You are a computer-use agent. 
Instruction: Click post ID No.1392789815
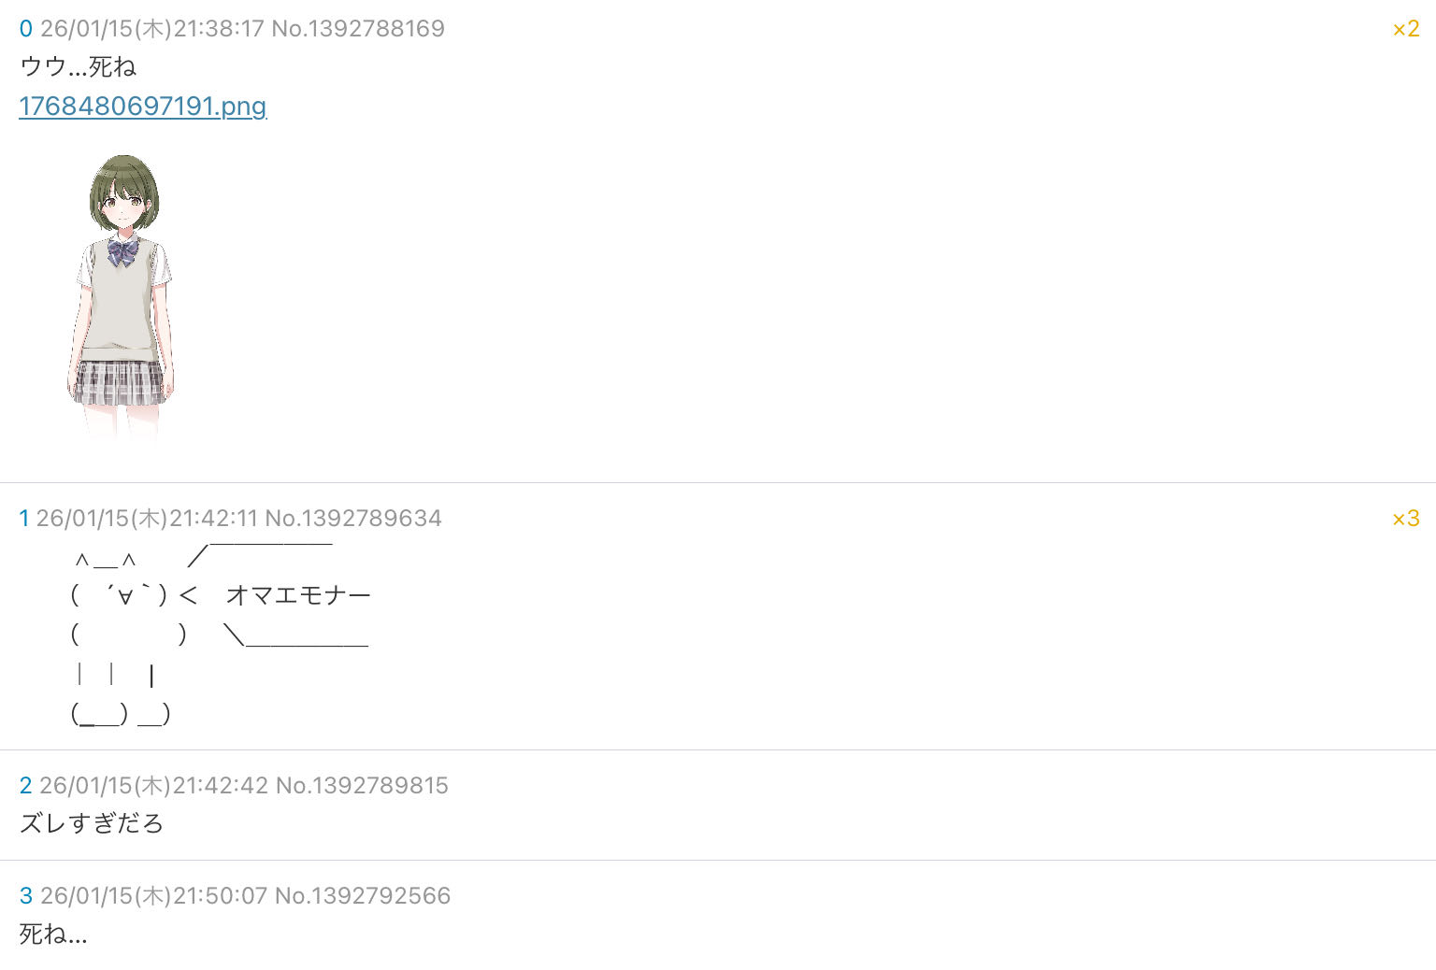[362, 786]
